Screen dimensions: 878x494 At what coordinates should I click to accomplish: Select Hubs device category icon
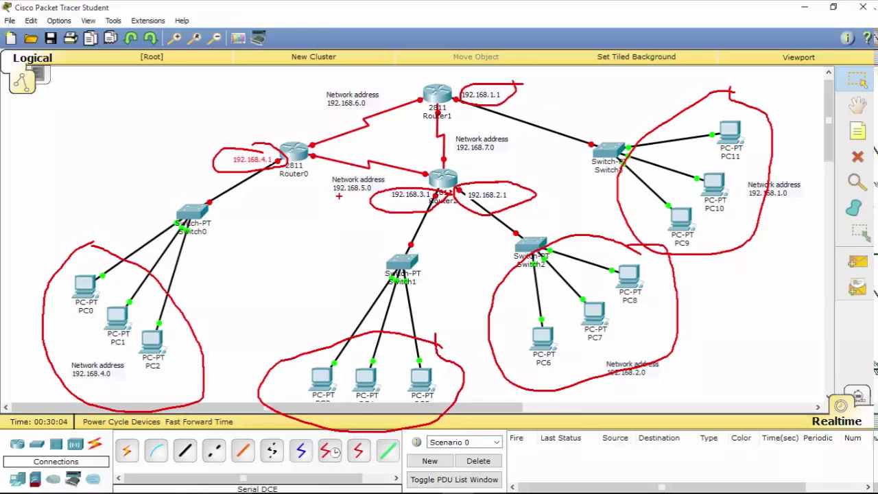pyautogui.click(x=56, y=444)
